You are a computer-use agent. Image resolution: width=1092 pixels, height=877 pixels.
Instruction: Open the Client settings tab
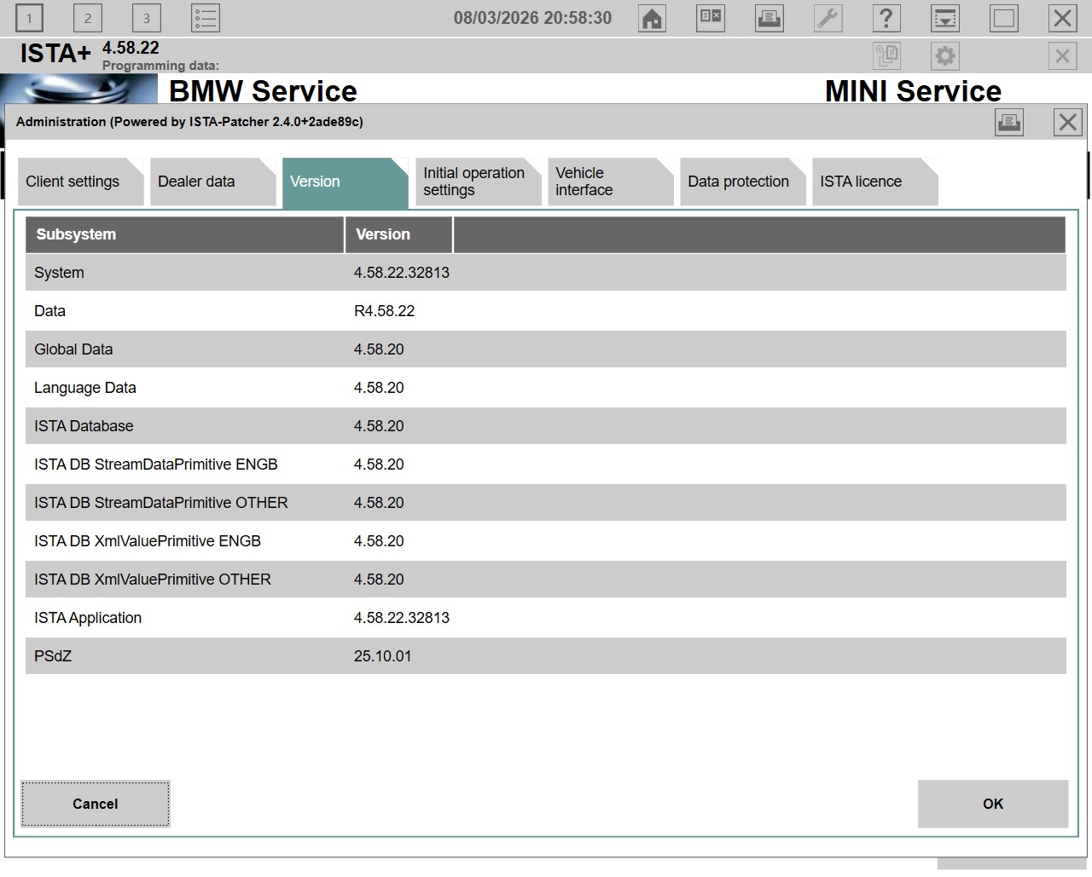73,182
